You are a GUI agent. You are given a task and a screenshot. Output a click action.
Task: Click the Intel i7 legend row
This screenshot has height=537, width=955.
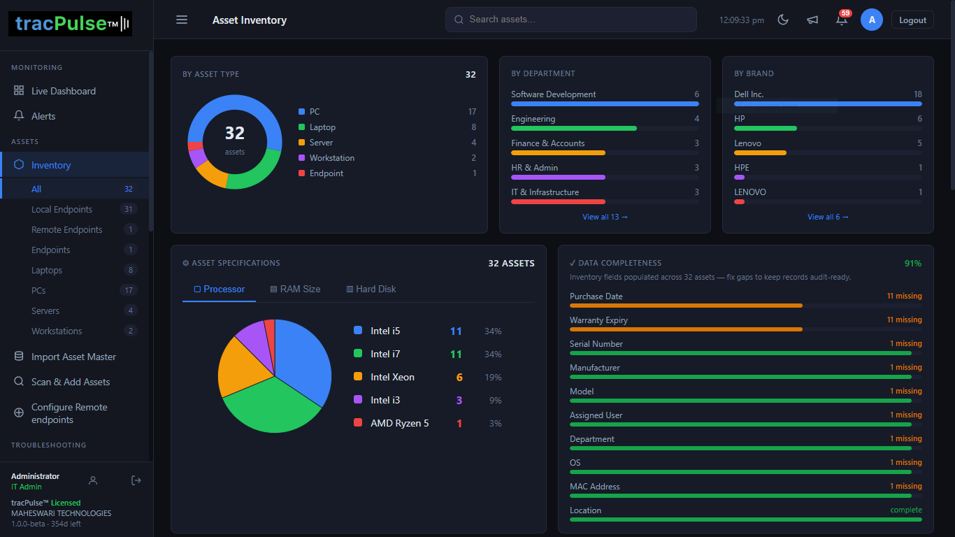428,354
